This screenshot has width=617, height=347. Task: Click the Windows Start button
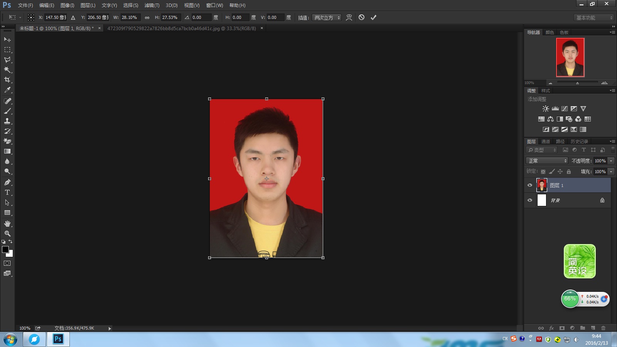click(x=10, y=340)
